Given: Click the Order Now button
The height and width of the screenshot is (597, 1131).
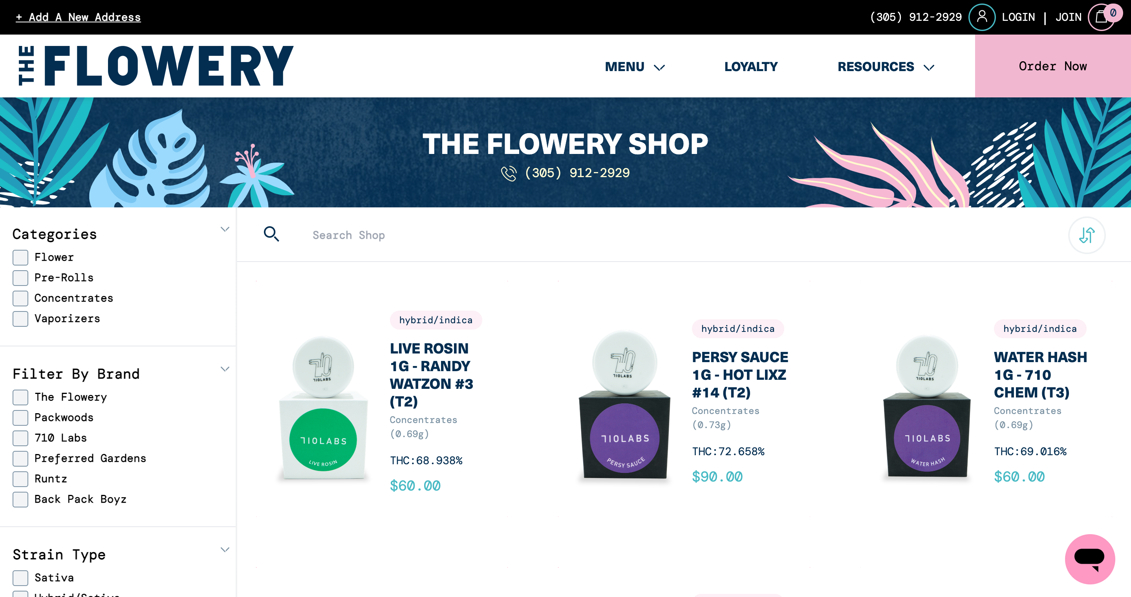Looking at the screenshot, I should tap(1053, 66).
